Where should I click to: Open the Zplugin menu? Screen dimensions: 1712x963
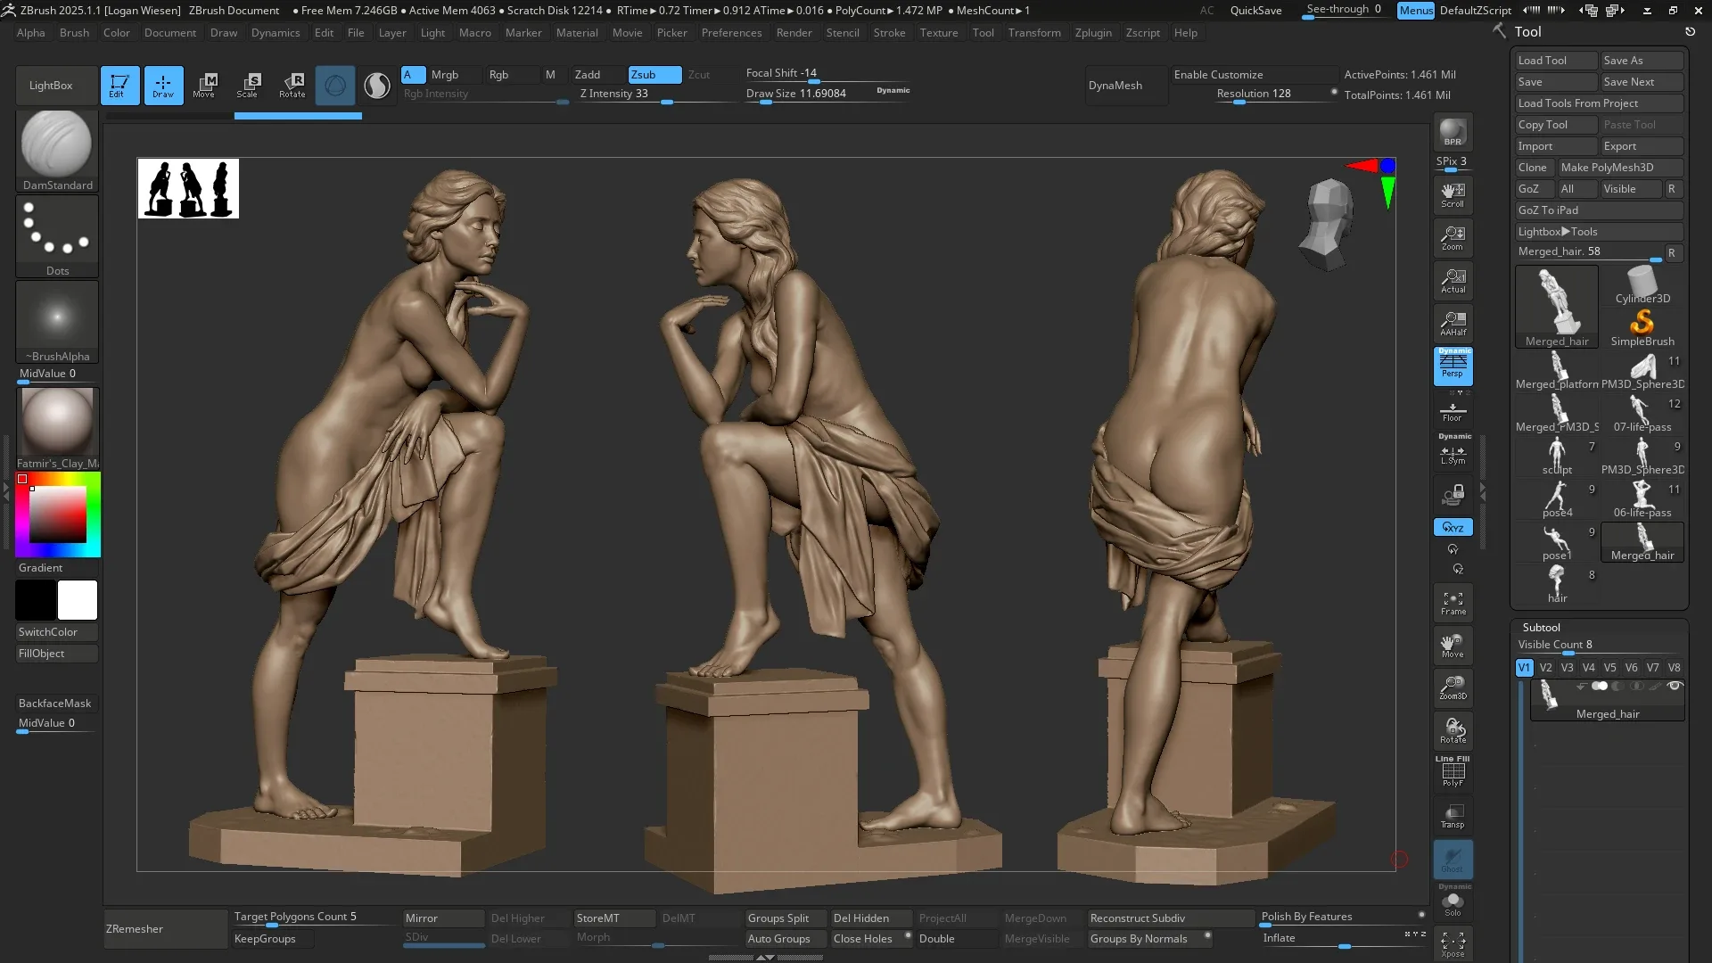[1093, 33]
